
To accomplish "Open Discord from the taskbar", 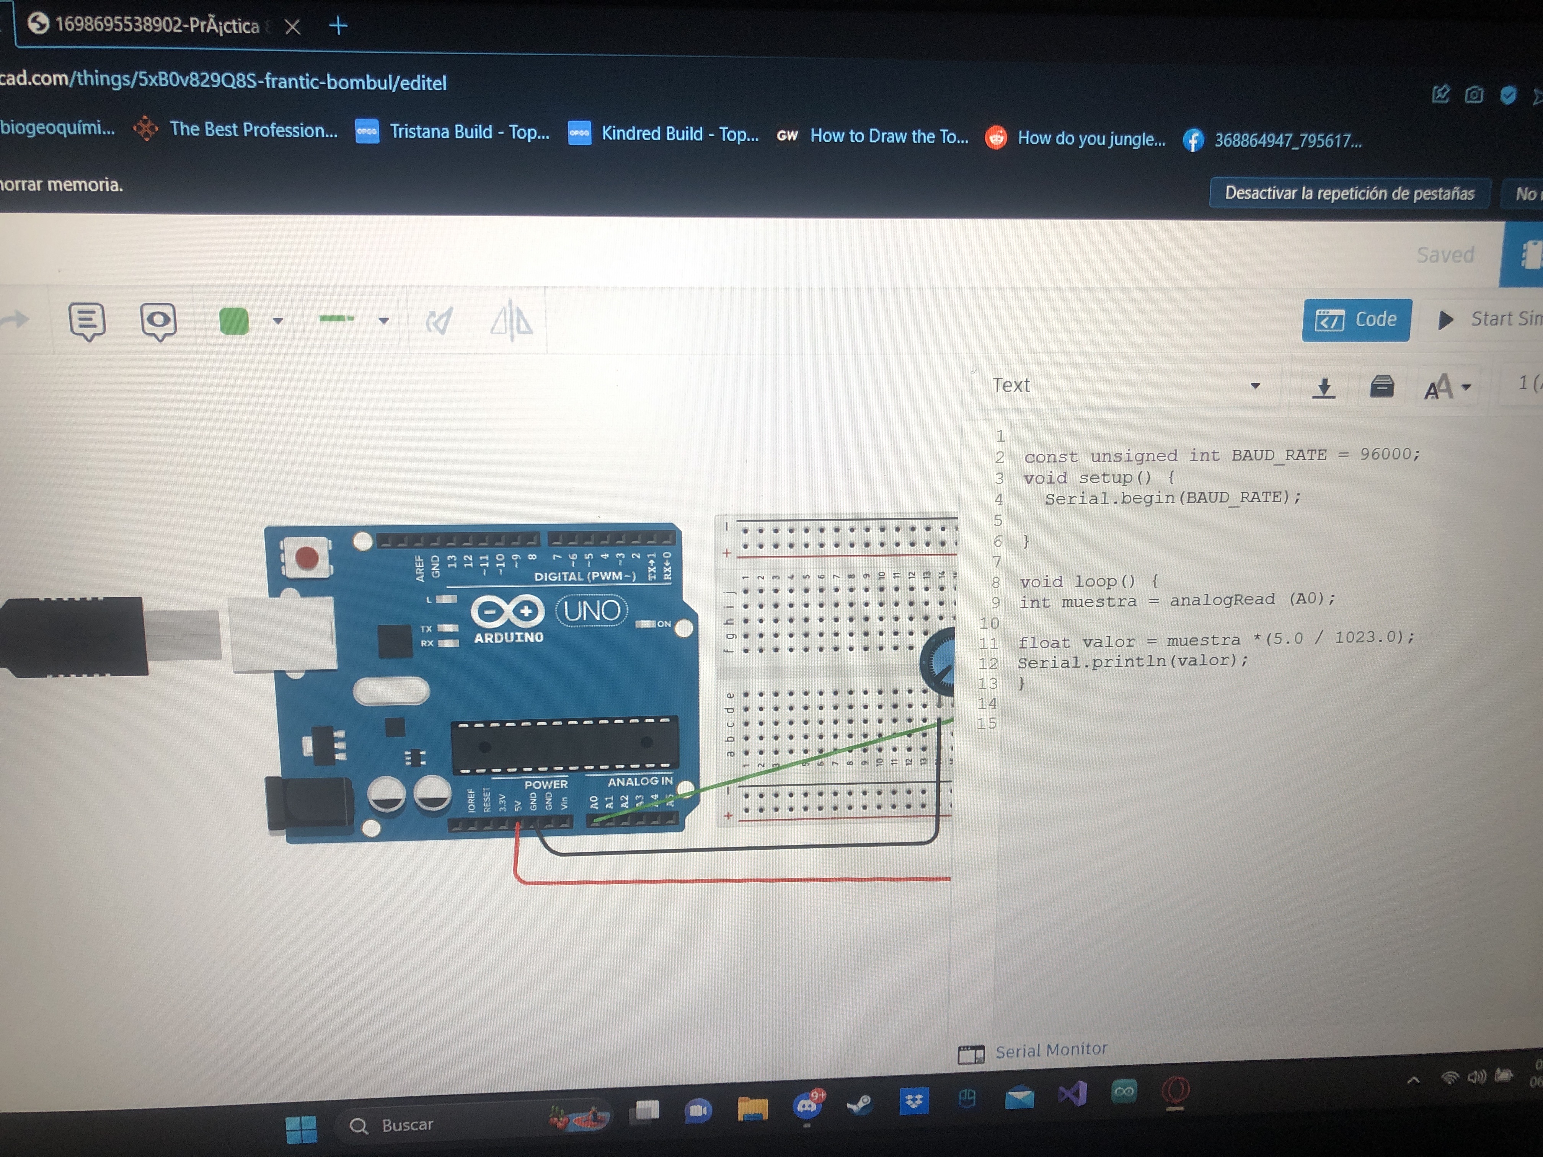I will point(808,1105).
